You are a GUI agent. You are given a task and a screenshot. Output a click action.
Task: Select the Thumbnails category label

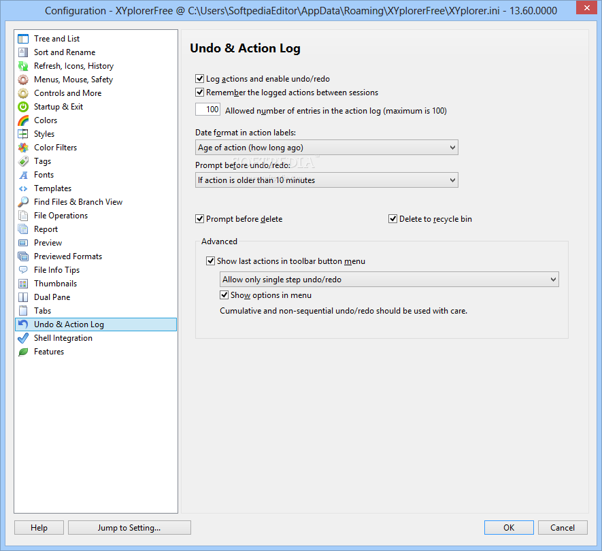[55, 284]
